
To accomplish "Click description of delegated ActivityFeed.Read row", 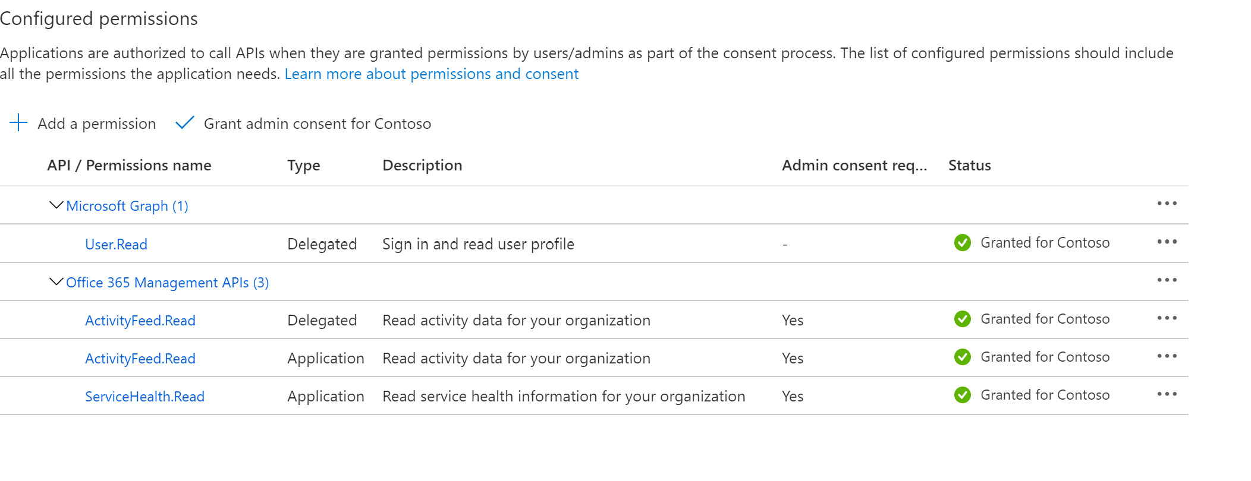I will [x=516, y=321].
